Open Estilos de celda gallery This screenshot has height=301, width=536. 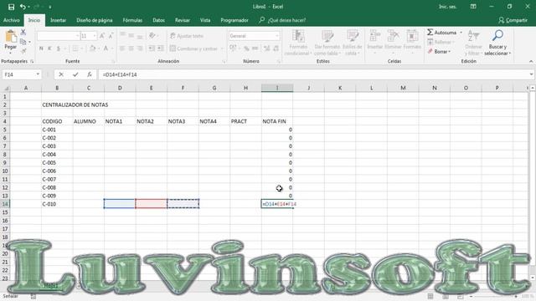pyautogui.click(x=352, y=43)
